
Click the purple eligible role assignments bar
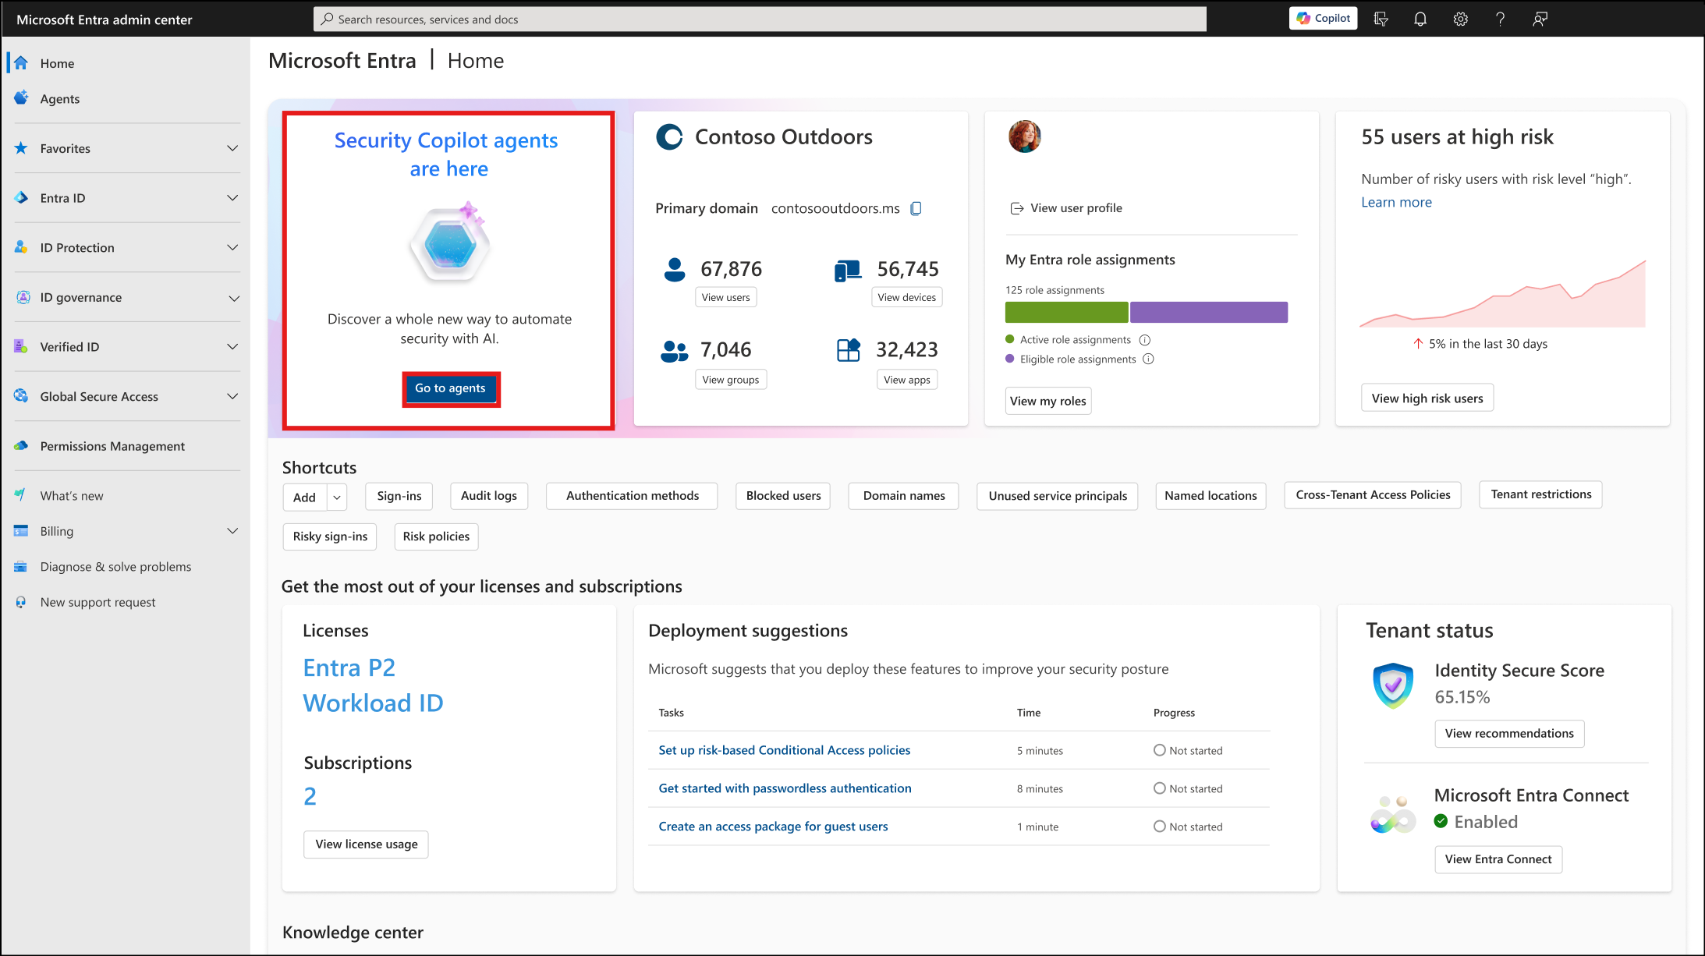pyautogui.click(x=1209, y=312)
